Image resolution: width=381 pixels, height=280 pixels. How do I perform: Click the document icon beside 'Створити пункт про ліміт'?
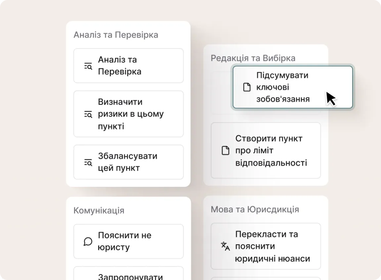[x=225, y=151]
